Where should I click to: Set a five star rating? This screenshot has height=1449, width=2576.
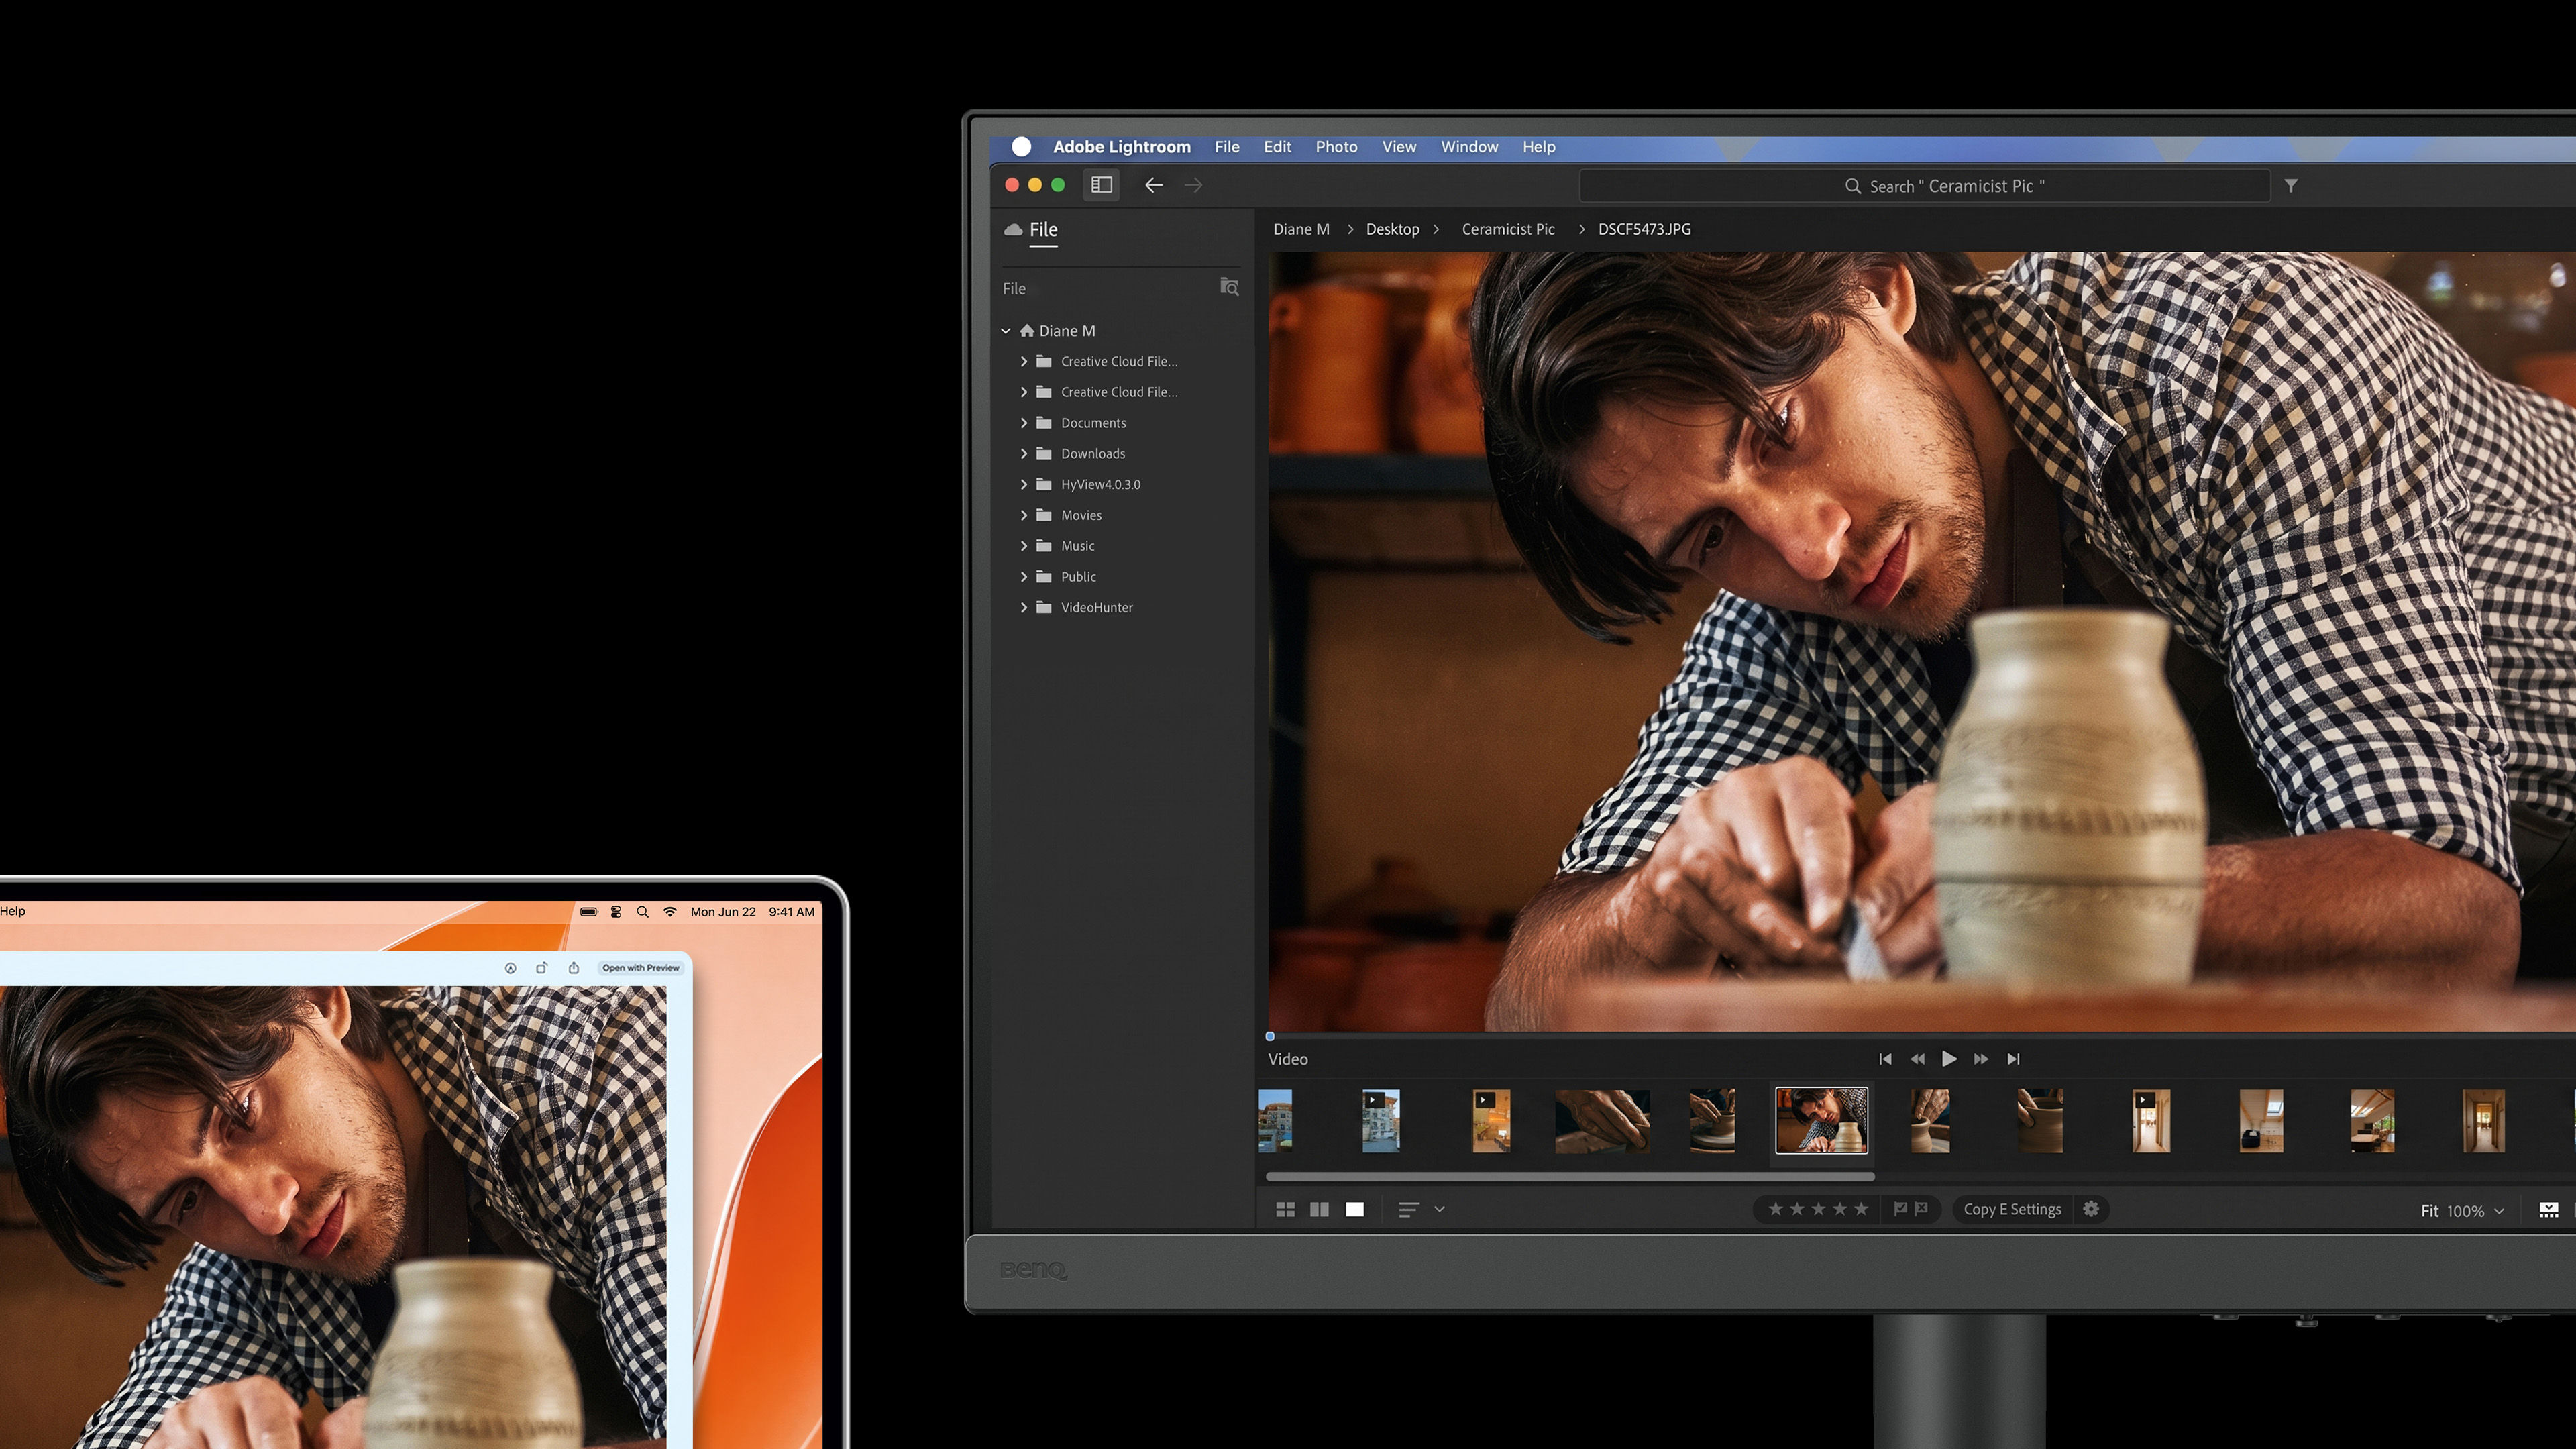[1861, 1209]
